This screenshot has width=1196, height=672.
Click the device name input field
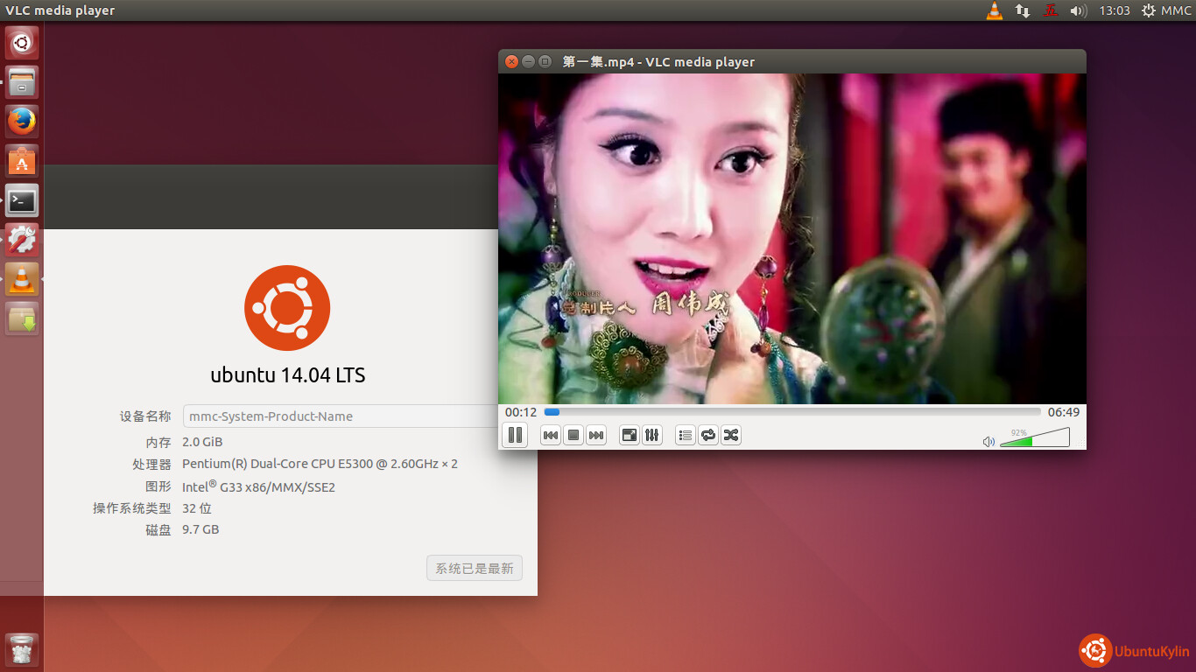point(341,416)
